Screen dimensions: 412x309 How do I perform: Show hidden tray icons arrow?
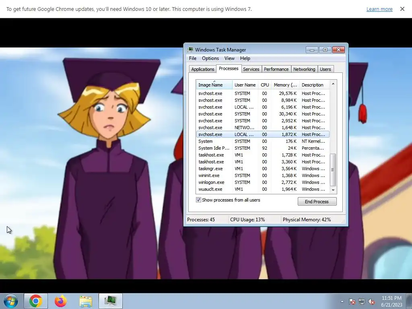tap(342, 301)
